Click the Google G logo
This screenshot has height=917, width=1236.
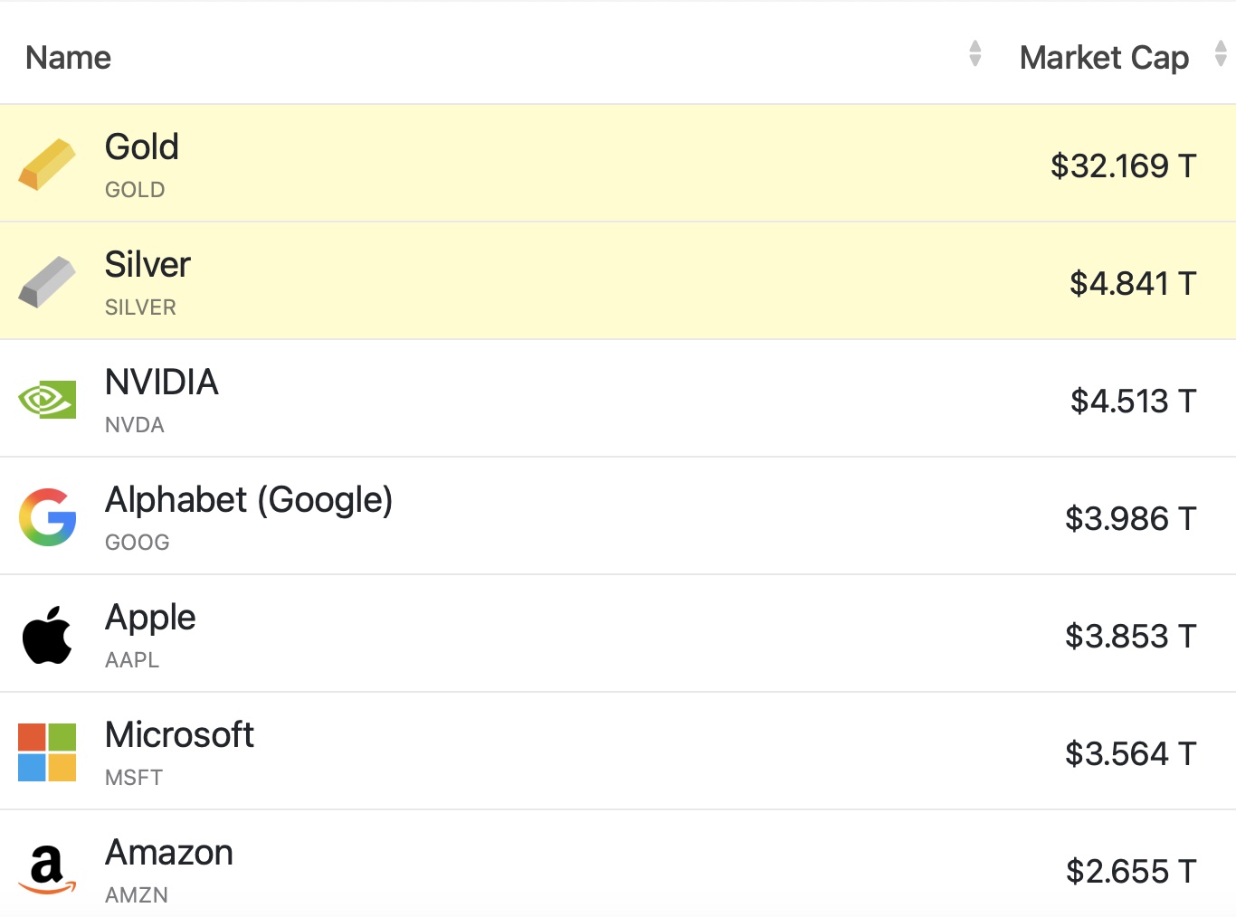(47, 517)
